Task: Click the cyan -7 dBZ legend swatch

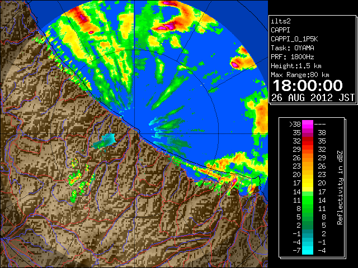Action: [x=308, y=250]
